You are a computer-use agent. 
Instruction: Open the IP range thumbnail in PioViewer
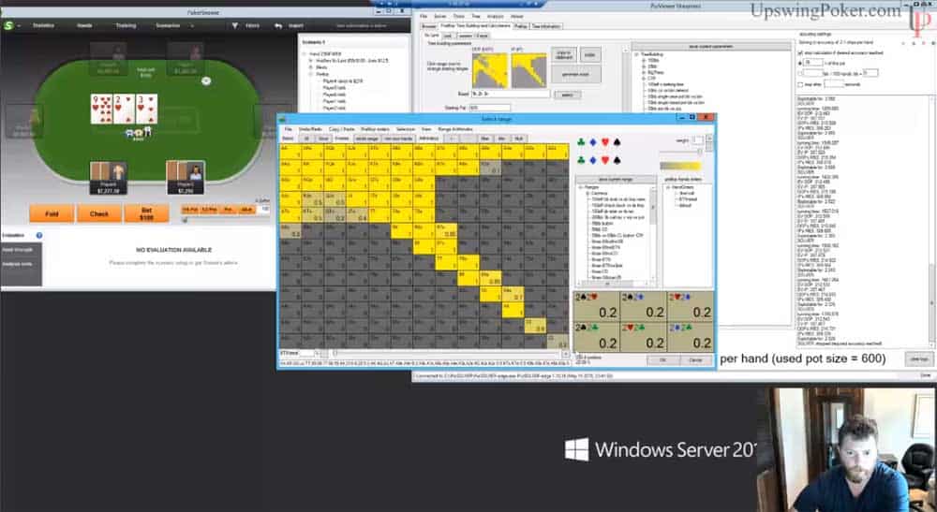528,70
